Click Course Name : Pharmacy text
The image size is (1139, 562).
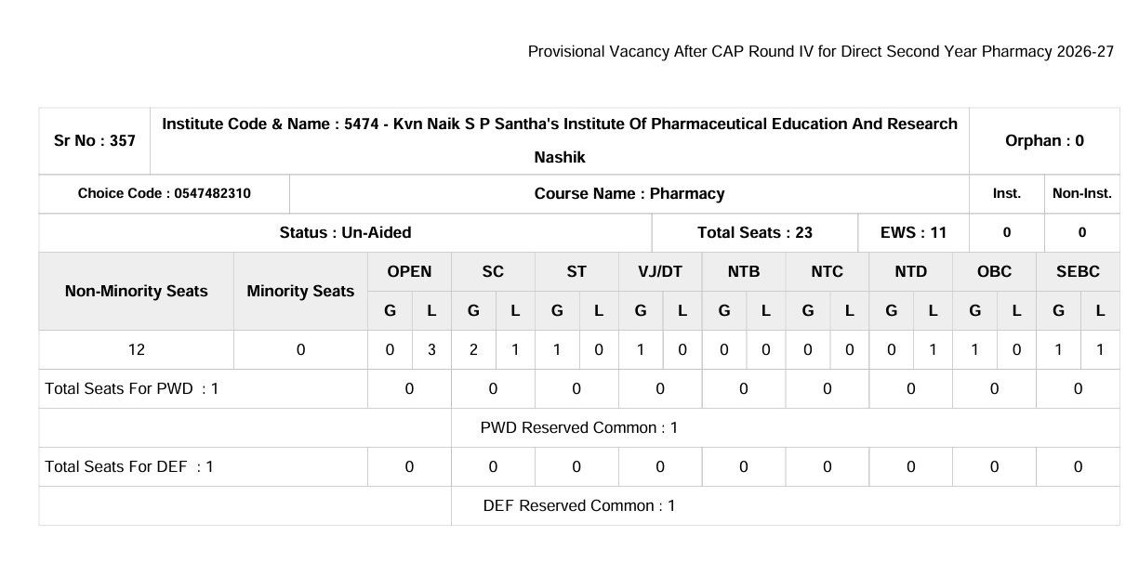click(629, 194)
